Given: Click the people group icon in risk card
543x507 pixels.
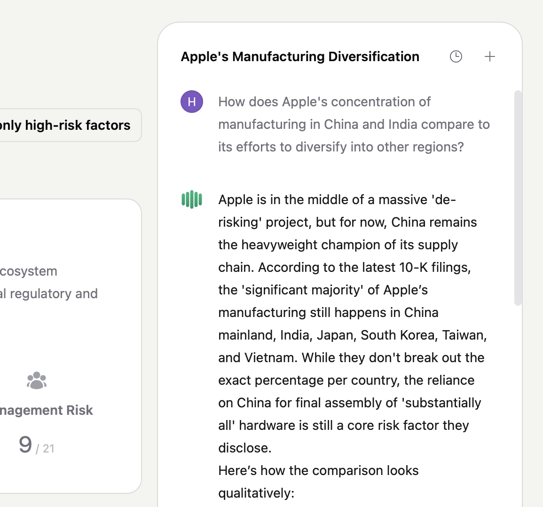Looking at the screenshot, I should 37,380.
